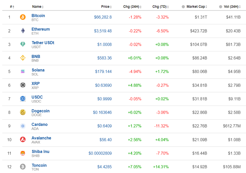This screenshot has width=246, height=173.
Task: Click the Toncoin logo icon
Action: [x=23, y=167]
